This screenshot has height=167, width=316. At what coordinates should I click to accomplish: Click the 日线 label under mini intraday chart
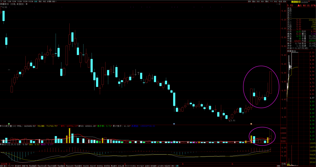point(283,164)
